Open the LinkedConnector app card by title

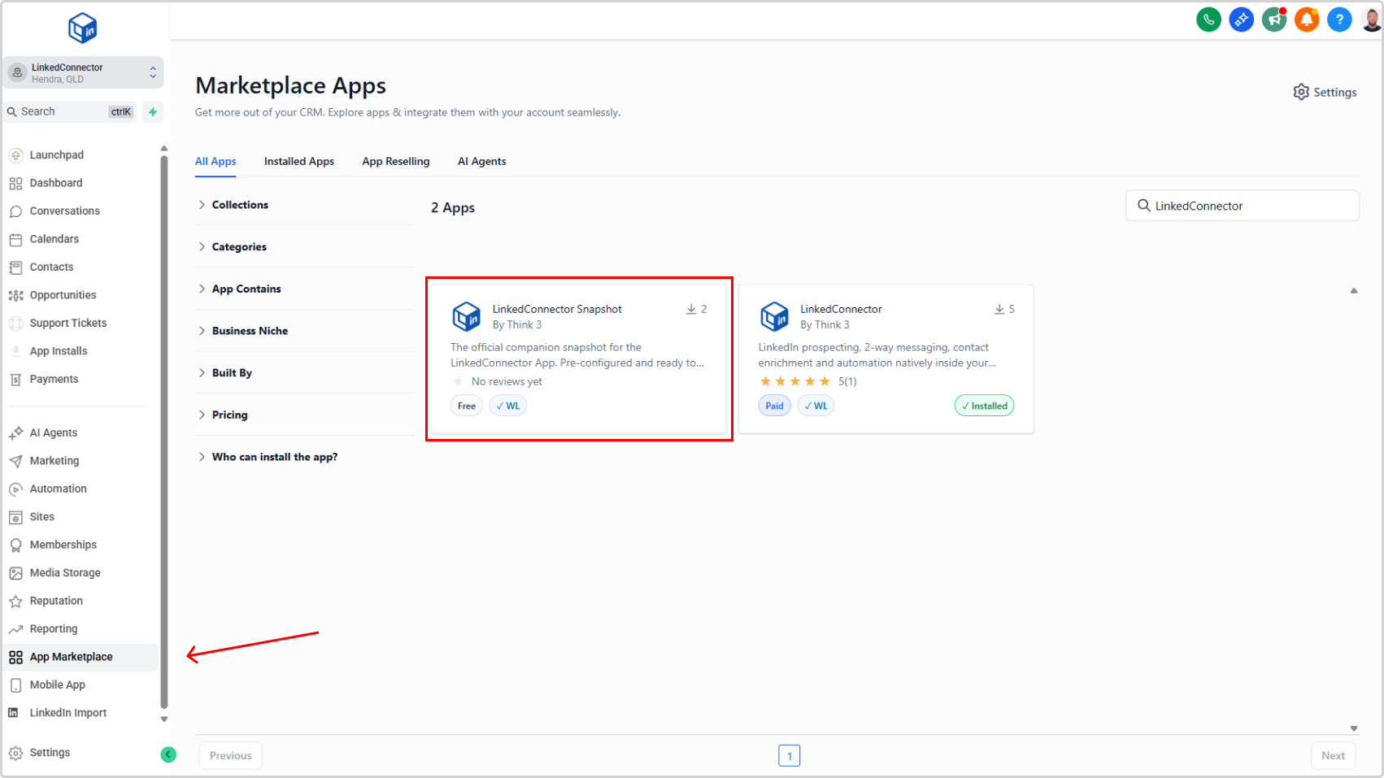tap(840, 309)
